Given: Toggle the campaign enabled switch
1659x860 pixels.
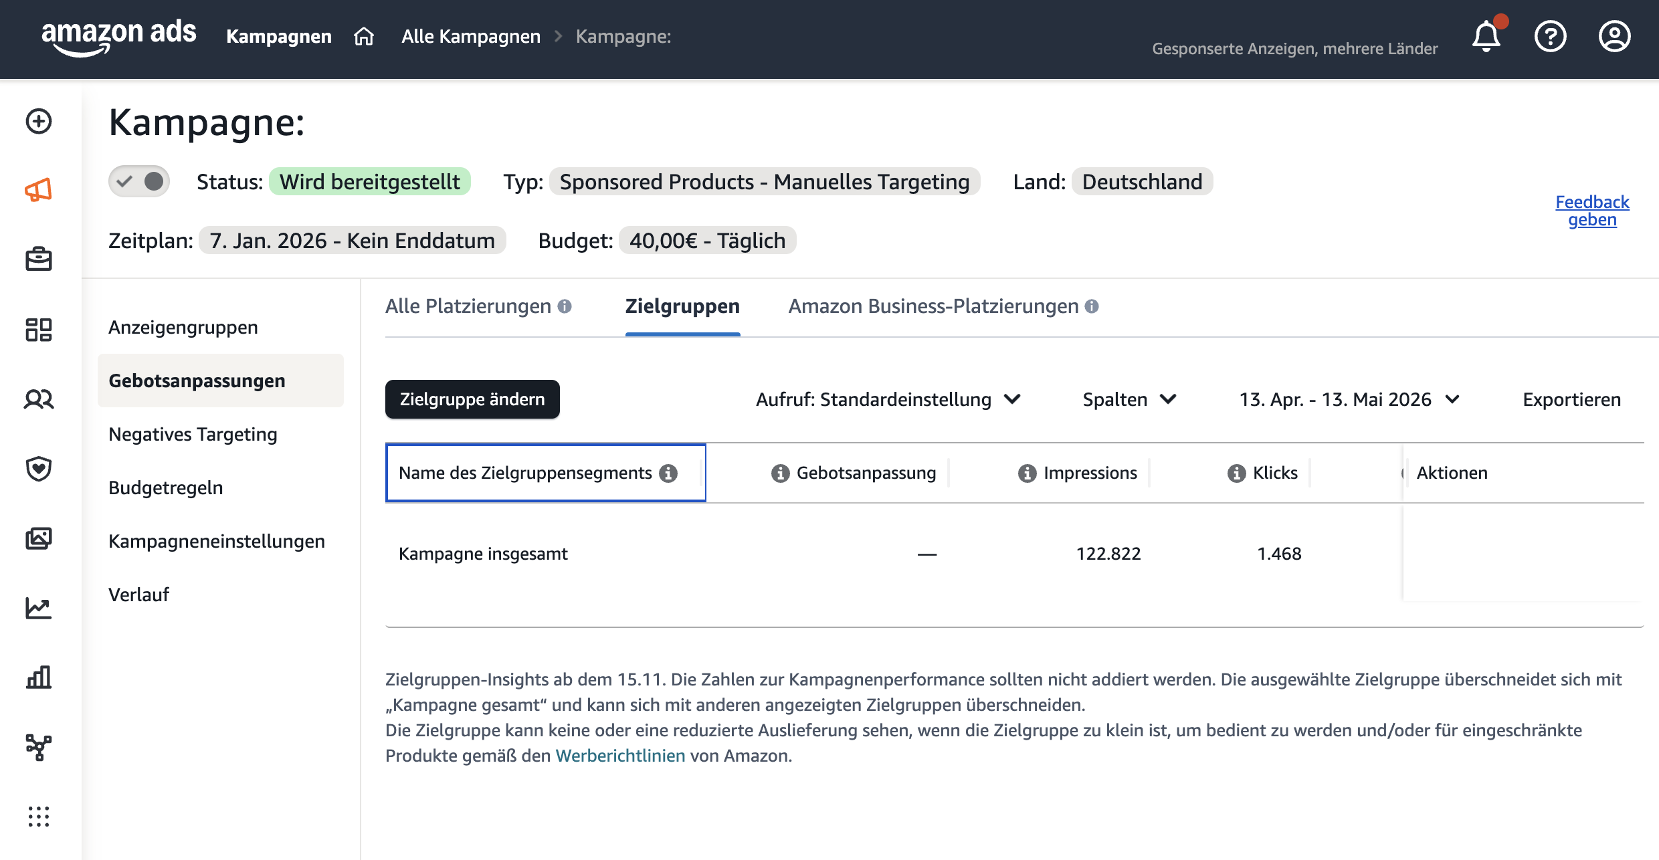Looking at the screenshot, I should [x=139, y=181].
